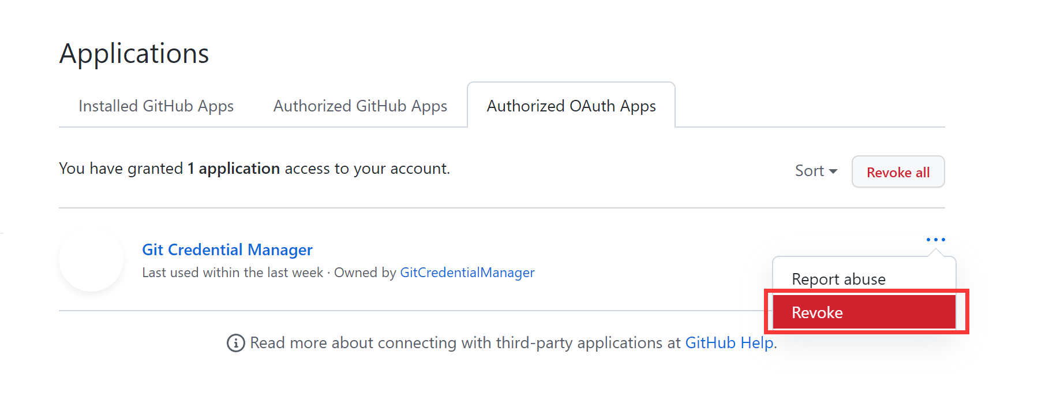Click the "Last used within the last week" text
Screen dimensions: 1064x414
[x=233, y=273]
